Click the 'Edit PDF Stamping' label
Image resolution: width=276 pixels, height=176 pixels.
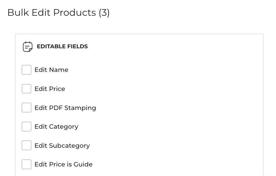pyautogui.click(x=65, y=108)
